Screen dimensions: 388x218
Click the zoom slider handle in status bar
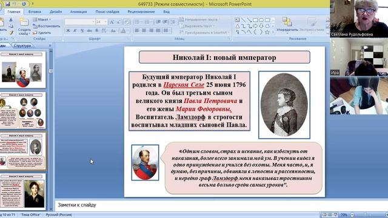[x=365, y=215]
